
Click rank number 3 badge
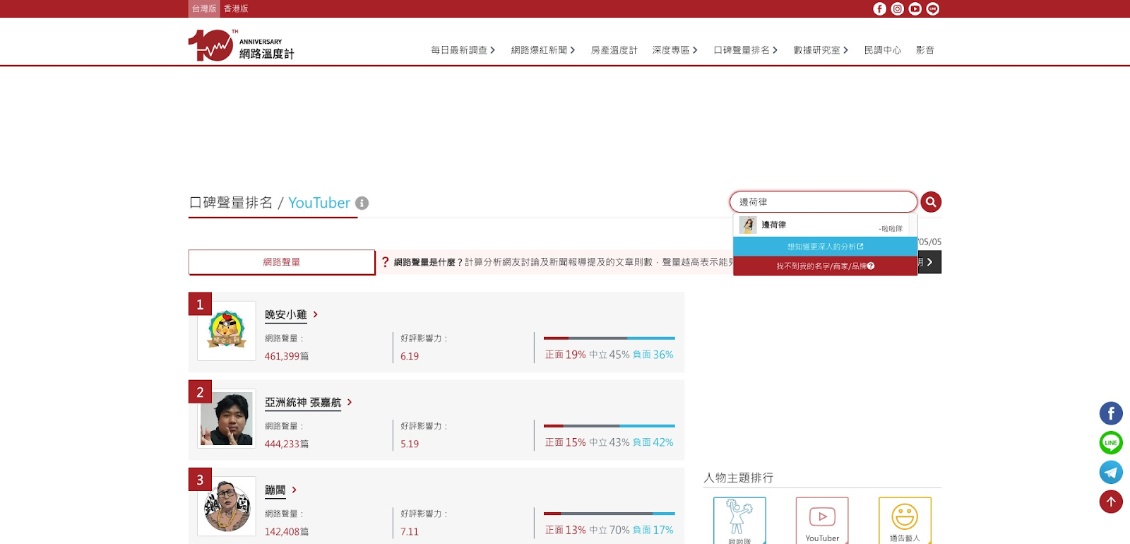(x=200, y=479)
